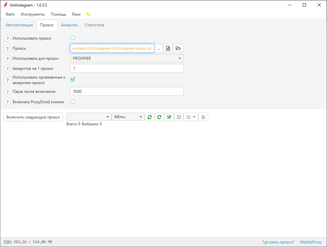
Task: Click the green uncheck-all minus icon
Action: [179, 117]
